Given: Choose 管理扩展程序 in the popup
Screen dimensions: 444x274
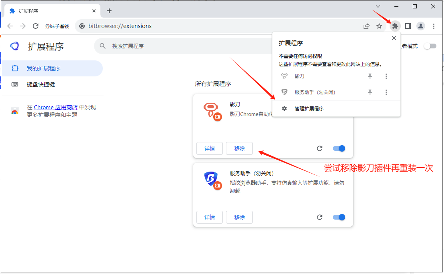Looking at the screenshot, I should coord(336,108).
